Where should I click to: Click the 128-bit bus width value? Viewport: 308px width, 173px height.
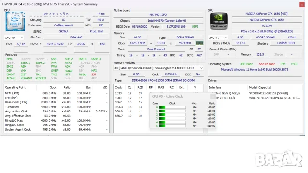point(292,37)
